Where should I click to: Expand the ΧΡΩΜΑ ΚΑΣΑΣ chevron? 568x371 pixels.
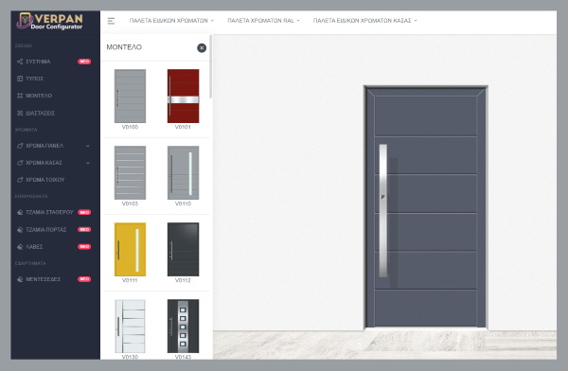tap(88, 163)
